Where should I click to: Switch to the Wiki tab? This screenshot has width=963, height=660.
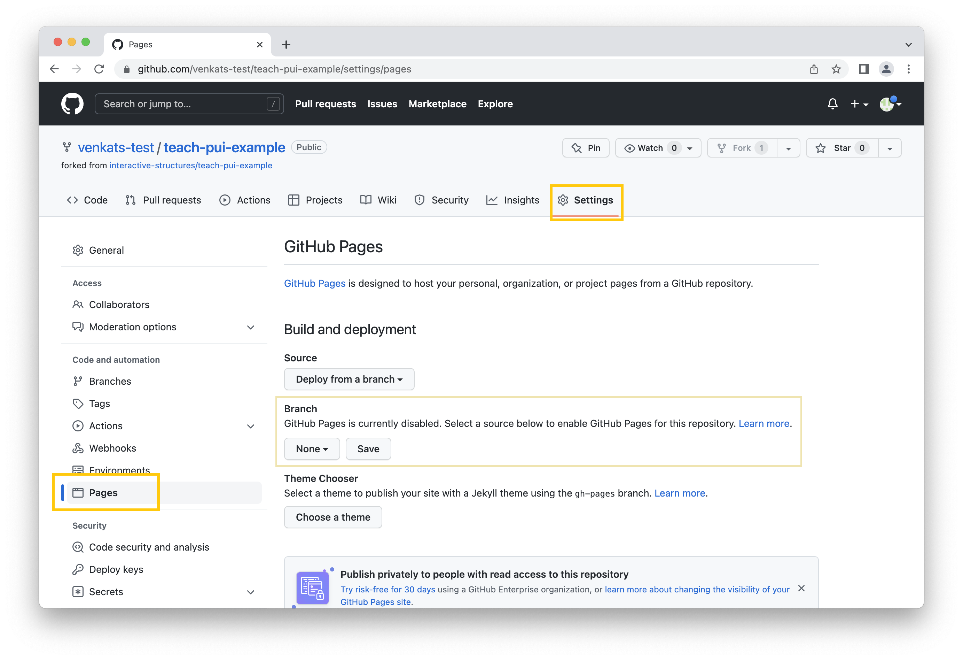(x=378, y=200)
